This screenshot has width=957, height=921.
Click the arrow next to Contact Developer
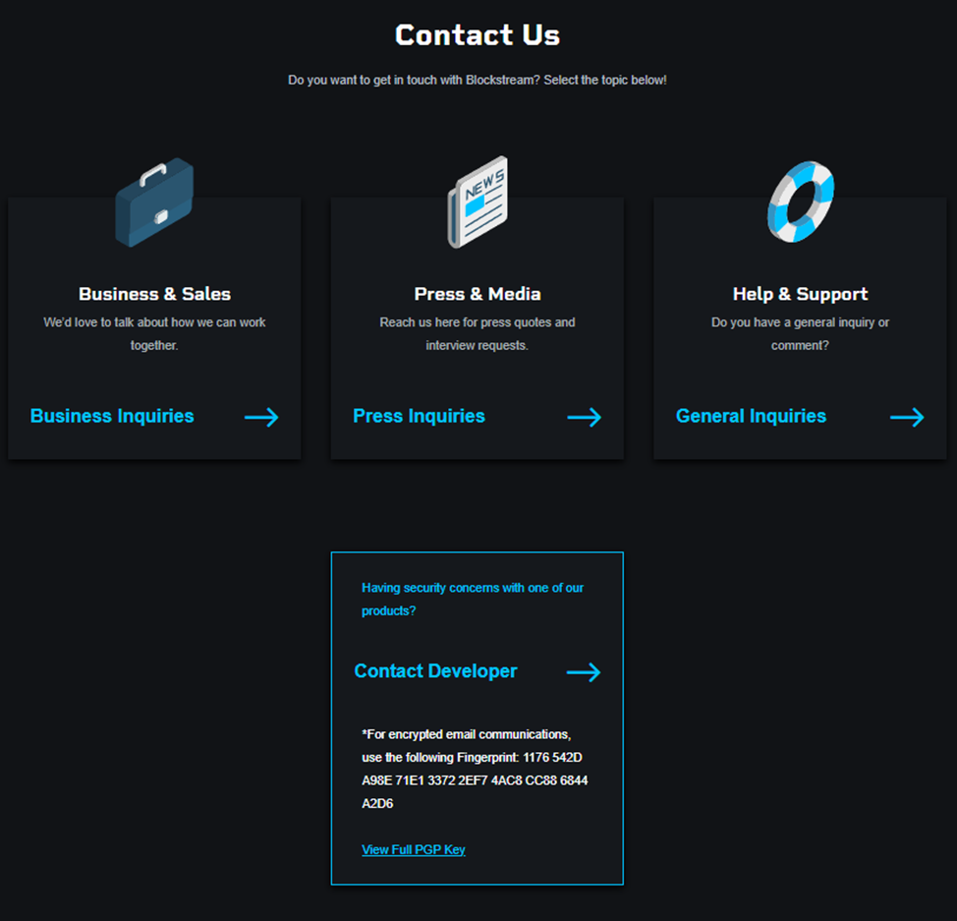point(584,671)
